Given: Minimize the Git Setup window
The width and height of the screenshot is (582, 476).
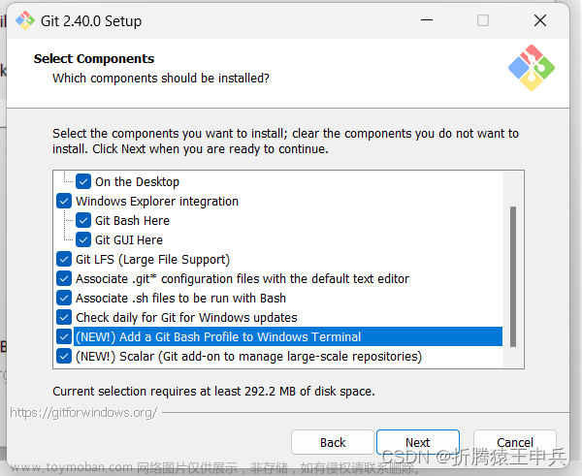Looking at the screenshot, I should [427, 20].
